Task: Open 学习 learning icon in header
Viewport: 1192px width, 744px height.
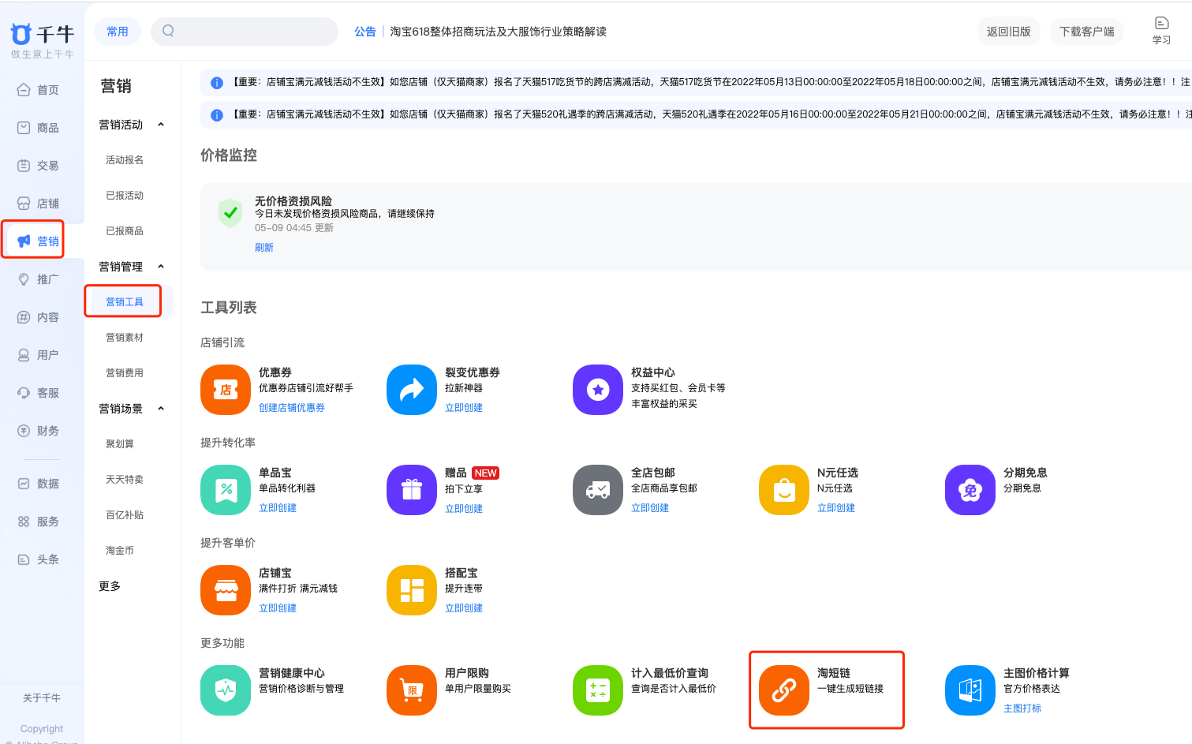Action: [x=1161, y=31]
